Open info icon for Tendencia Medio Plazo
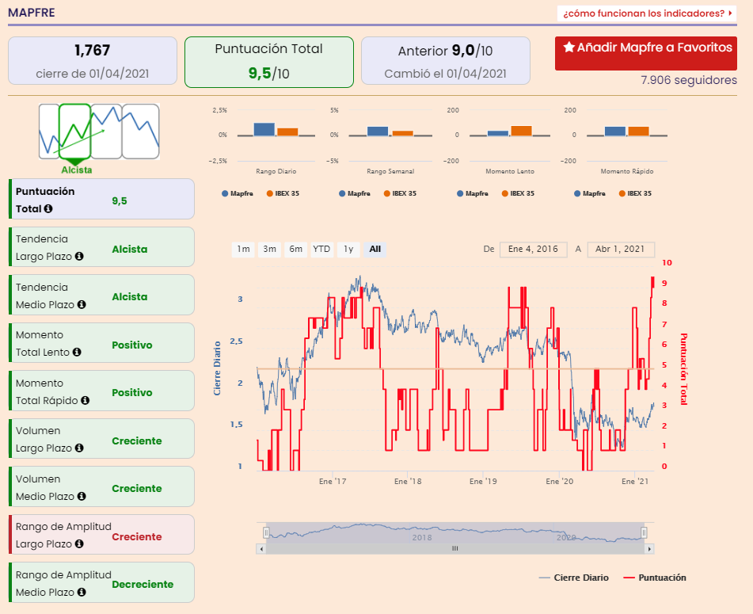Screen dimensions: 753x614 pyautogui.click(x=82, y=304)
